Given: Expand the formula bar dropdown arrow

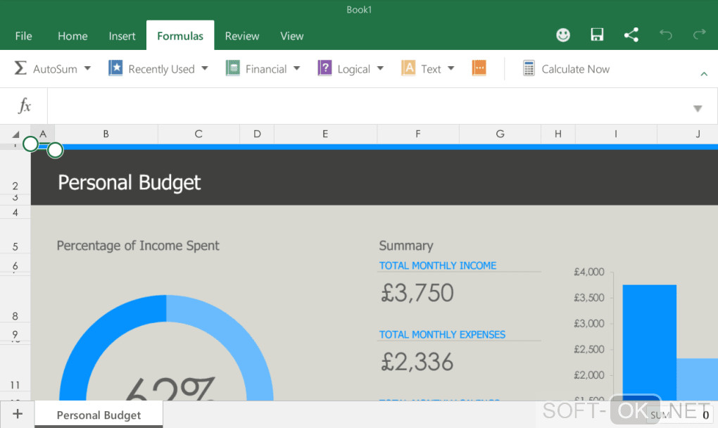Looking at the screenshot, I should click(698, 108).
